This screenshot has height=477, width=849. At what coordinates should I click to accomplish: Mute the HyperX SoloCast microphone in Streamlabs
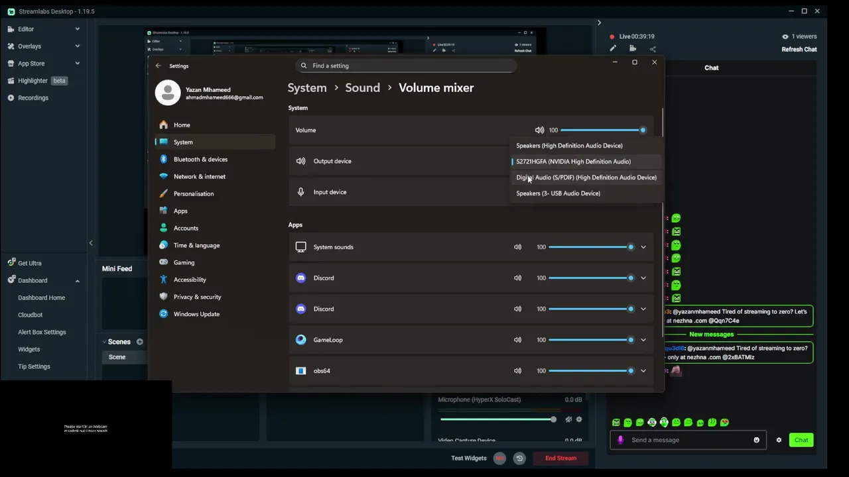tap(568, 419)
